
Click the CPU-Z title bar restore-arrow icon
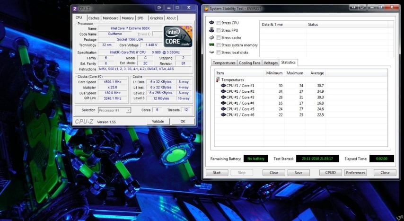coord(159,8)
